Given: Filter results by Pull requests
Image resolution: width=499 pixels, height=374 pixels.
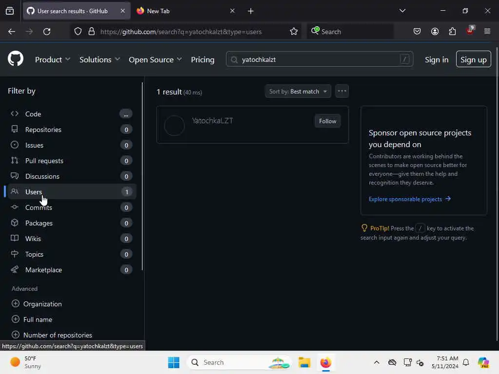Looking at the screenshot, I should (72, 161).
